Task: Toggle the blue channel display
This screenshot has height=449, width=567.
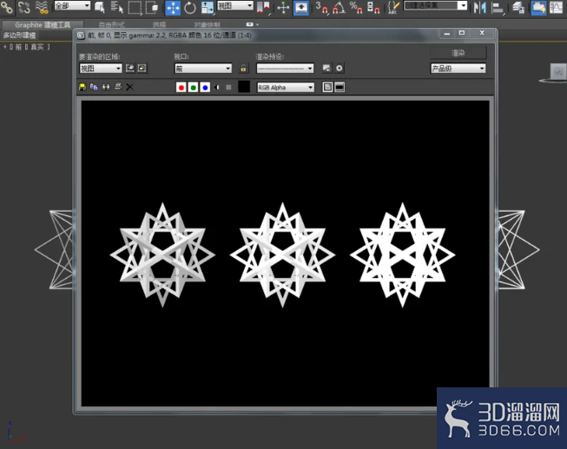Action: click(205, 88)
